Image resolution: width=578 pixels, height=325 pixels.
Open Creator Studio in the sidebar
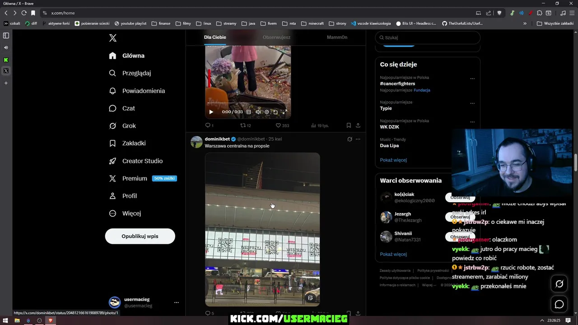pyautogui.click(x=136, y=161)
